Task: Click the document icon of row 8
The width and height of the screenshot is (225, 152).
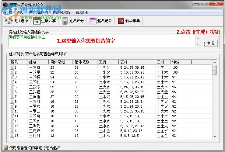Action: click(12, 102)
